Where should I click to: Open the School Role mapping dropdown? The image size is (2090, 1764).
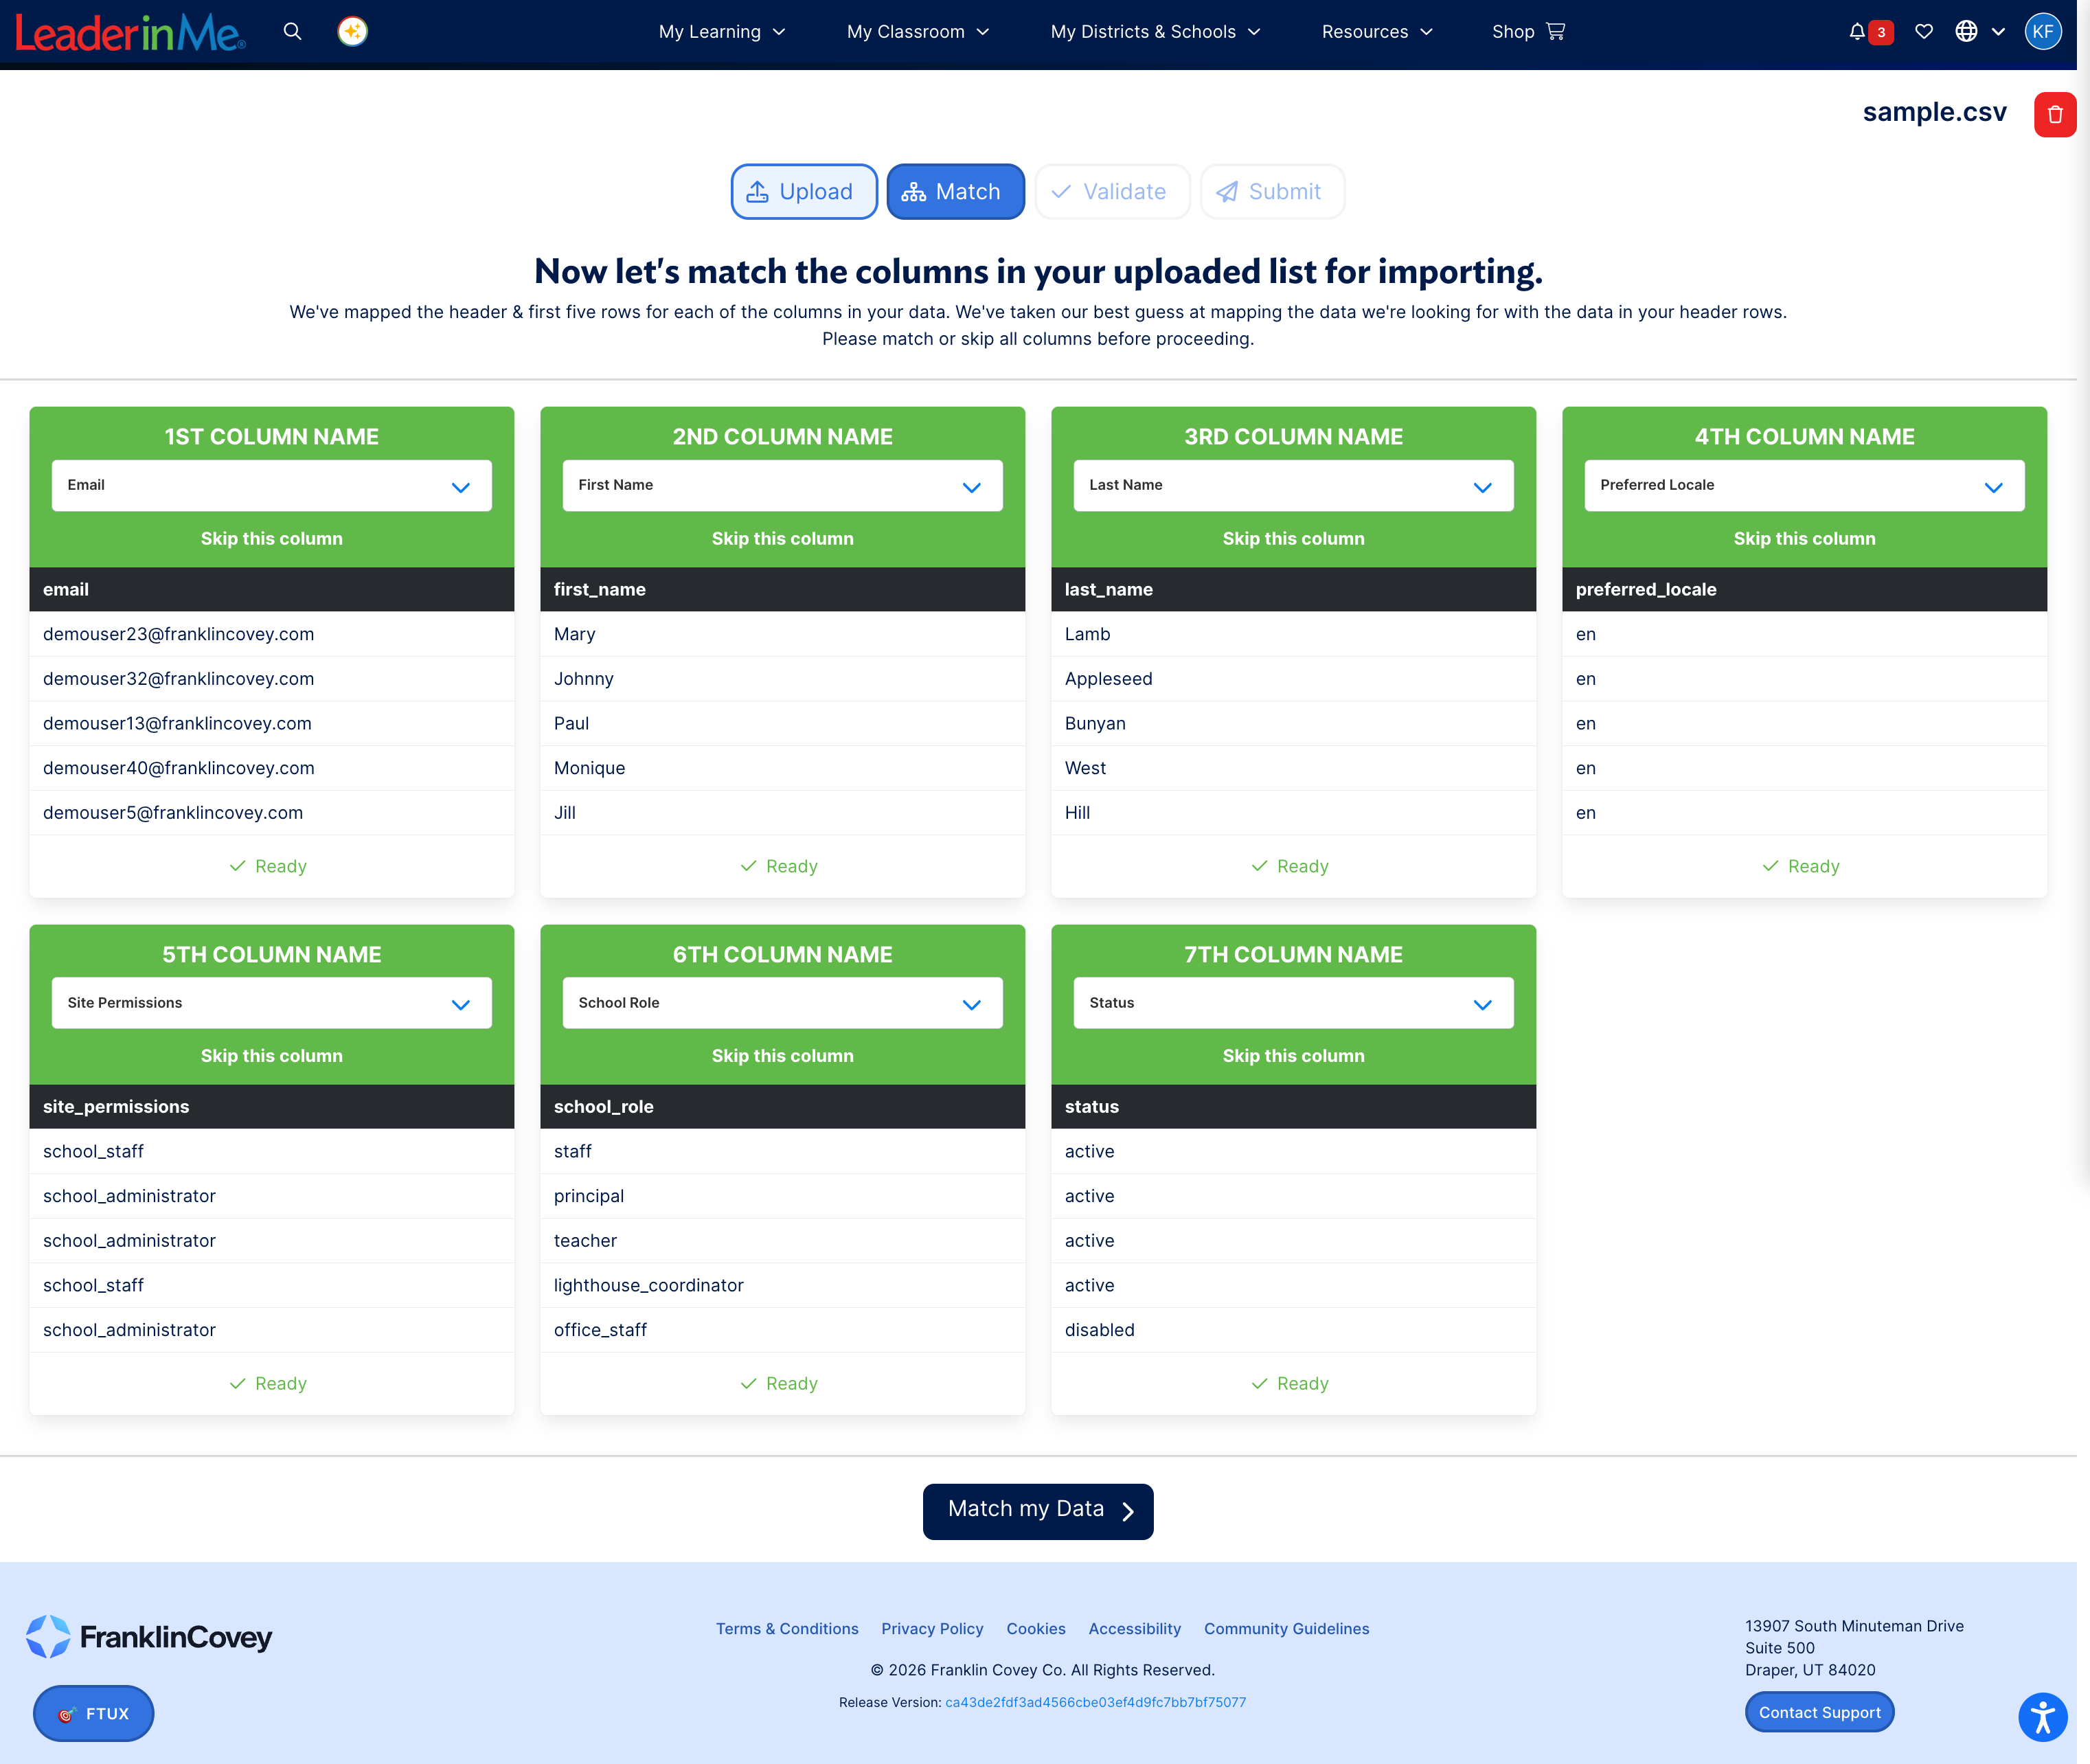[x=782, y=1003]
